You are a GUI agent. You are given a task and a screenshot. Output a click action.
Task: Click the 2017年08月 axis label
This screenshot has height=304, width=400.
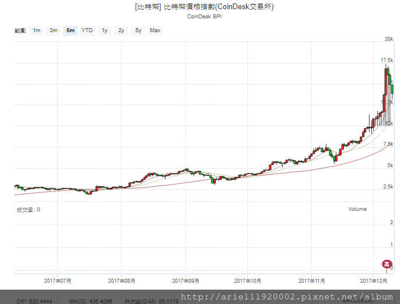tap(122, 281)
